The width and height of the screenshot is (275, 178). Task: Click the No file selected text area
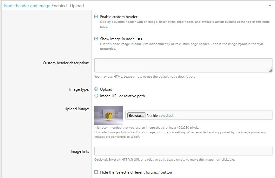[160, 116]
